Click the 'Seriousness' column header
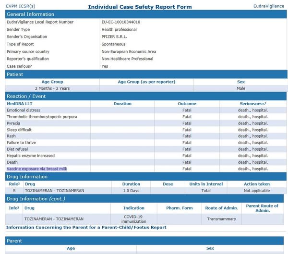The image size is (288, 254). [253, 104]
